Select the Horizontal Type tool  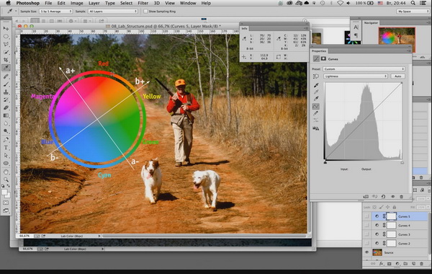coord(6,148)
